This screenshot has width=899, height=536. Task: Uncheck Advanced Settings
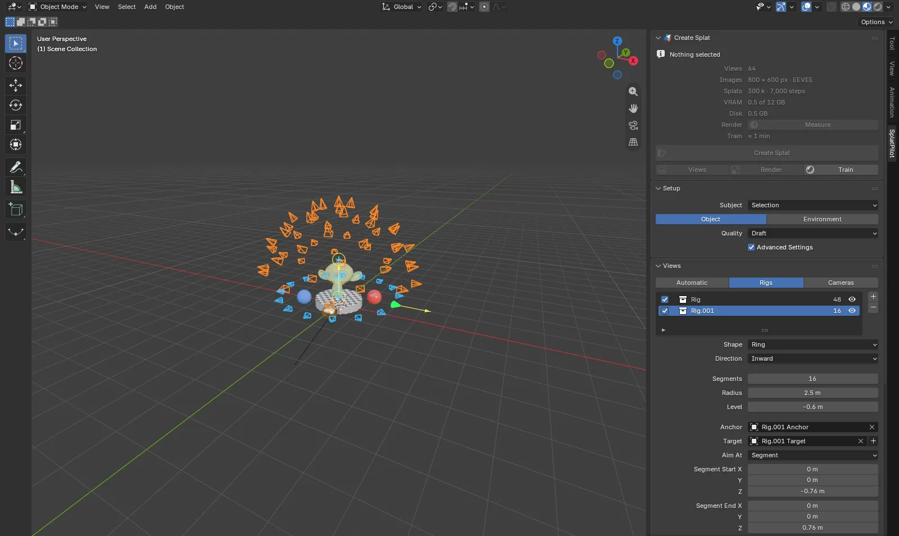click(751, 247)
